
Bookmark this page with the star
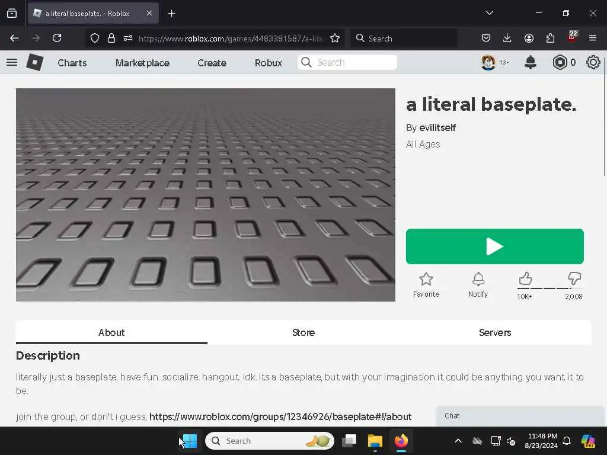[x=335, y=38]
